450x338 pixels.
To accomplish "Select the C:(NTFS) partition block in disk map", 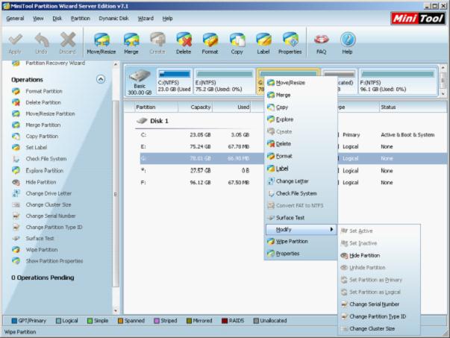I will pos(175,81).
